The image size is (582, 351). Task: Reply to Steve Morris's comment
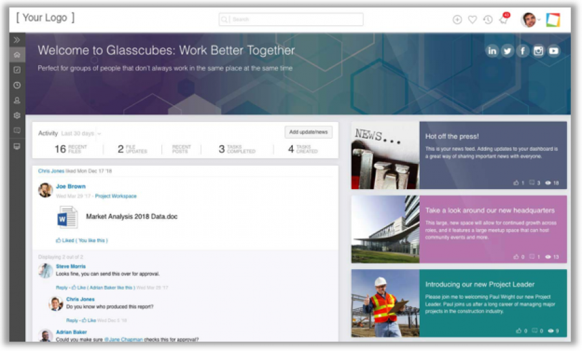tap(61, 287)
